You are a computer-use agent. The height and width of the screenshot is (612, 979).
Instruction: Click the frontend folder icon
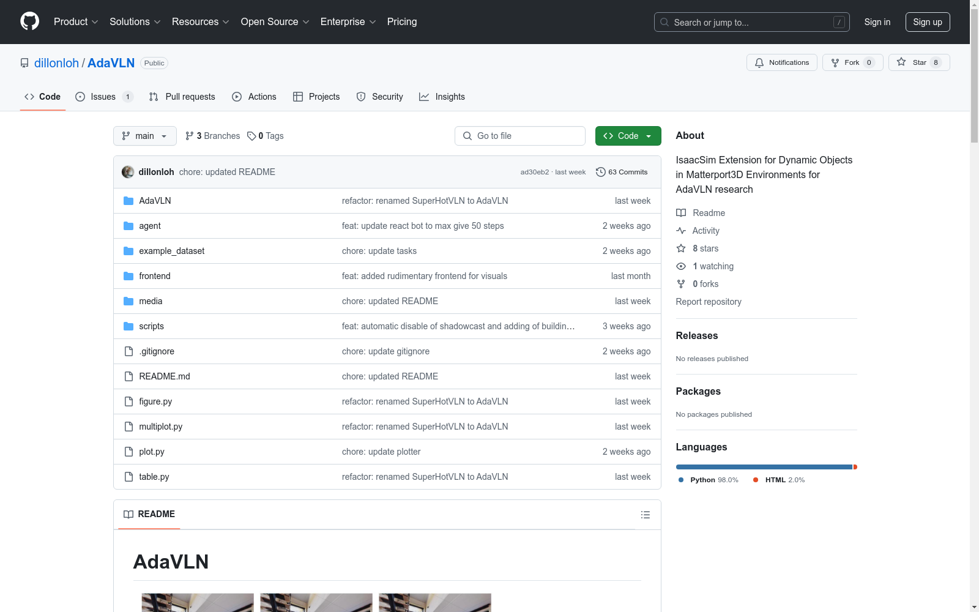coord(128,276)
